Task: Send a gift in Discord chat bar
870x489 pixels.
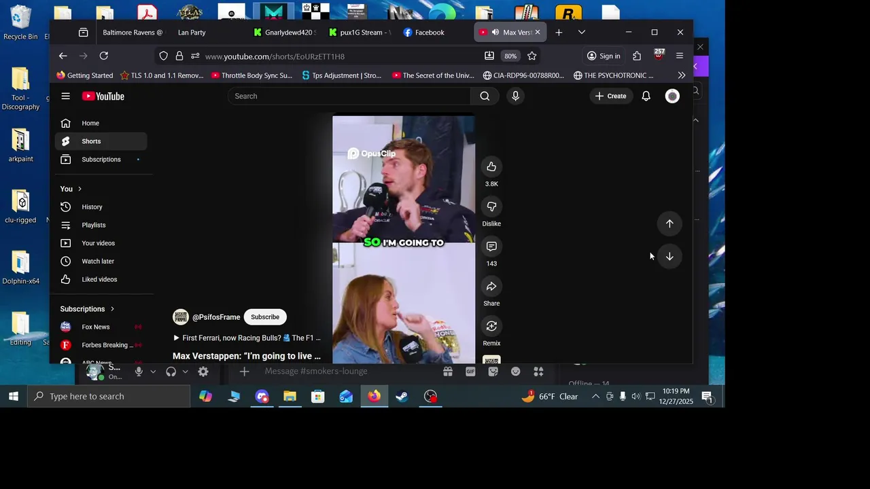Action: point(448,372)
